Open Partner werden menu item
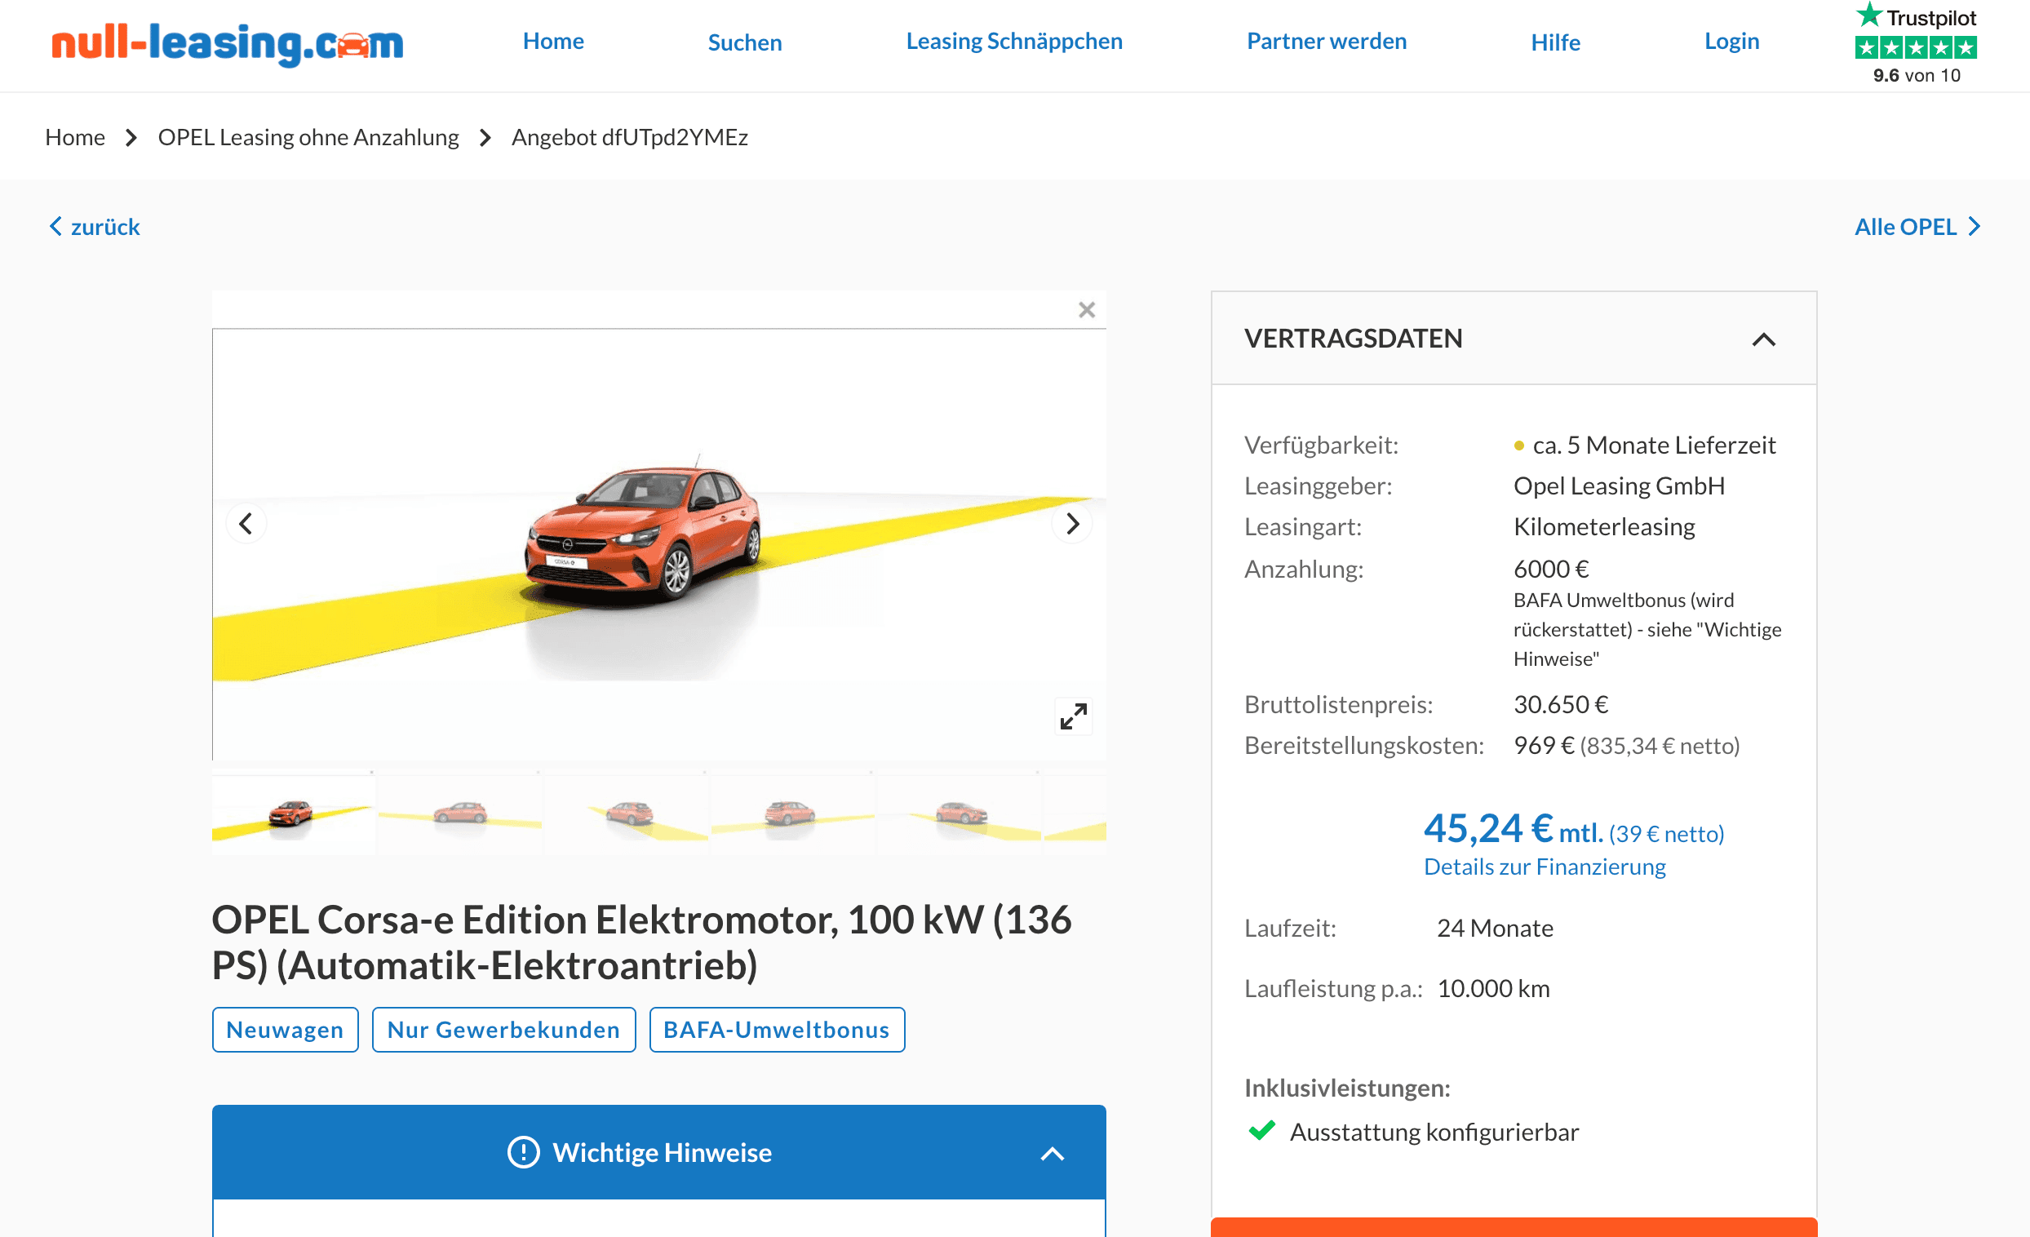Screen dimensions: 2030x1237 (x=1327, y=41)
